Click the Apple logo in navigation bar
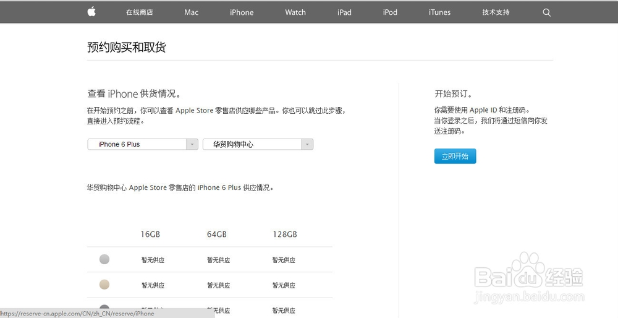The width and height of the screenshot is (618, 318). [x=91, y=12]
